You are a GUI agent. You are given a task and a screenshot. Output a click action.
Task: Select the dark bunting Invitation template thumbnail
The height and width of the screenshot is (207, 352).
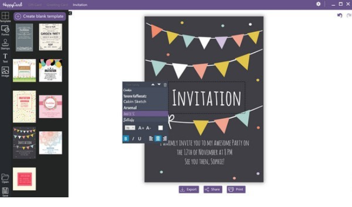(24, 143)
